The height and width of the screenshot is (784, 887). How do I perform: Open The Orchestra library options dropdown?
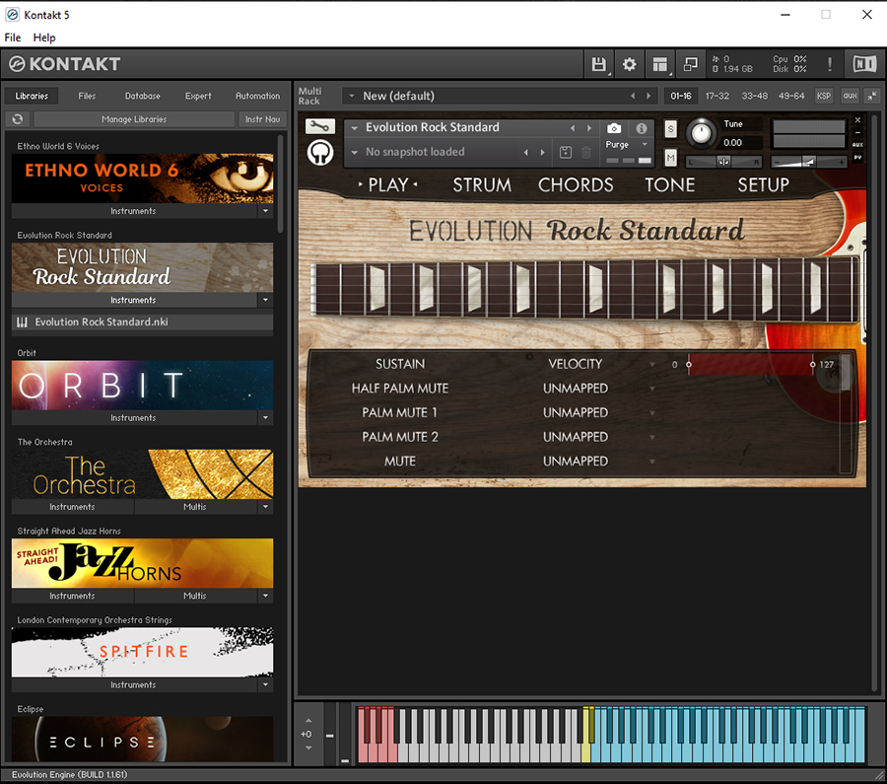265,507
